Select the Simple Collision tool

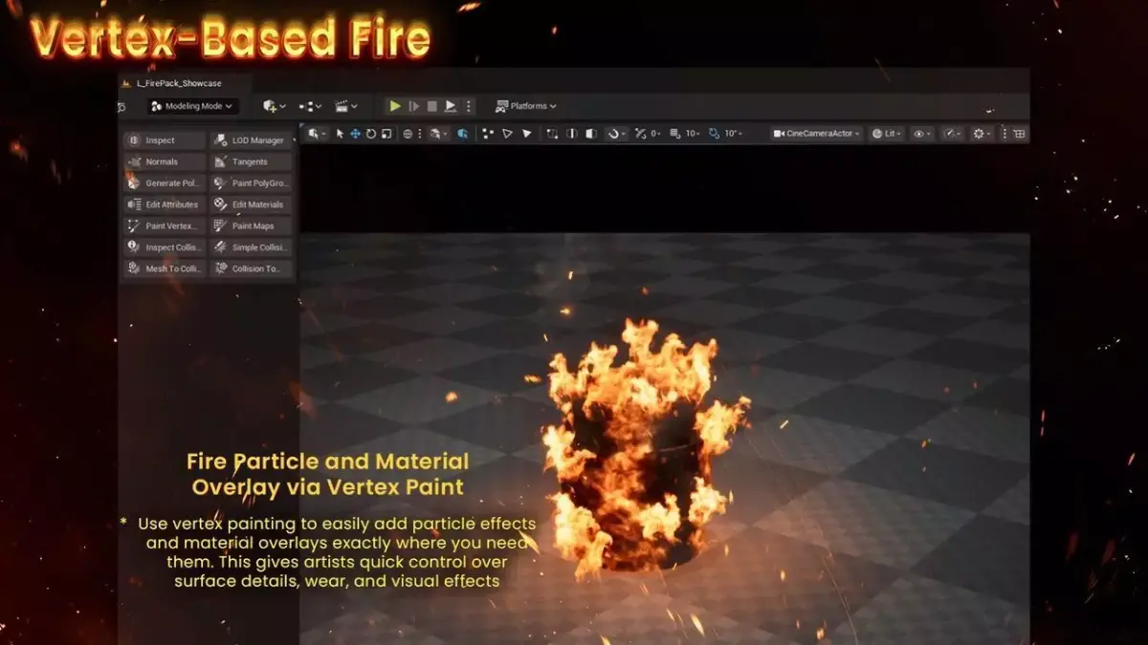tap(251, 247)
